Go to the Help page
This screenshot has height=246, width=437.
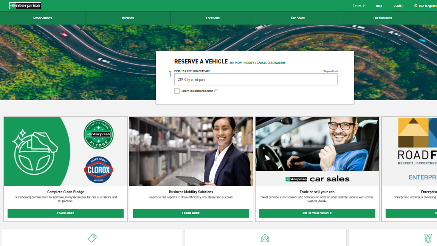point(379,6)
